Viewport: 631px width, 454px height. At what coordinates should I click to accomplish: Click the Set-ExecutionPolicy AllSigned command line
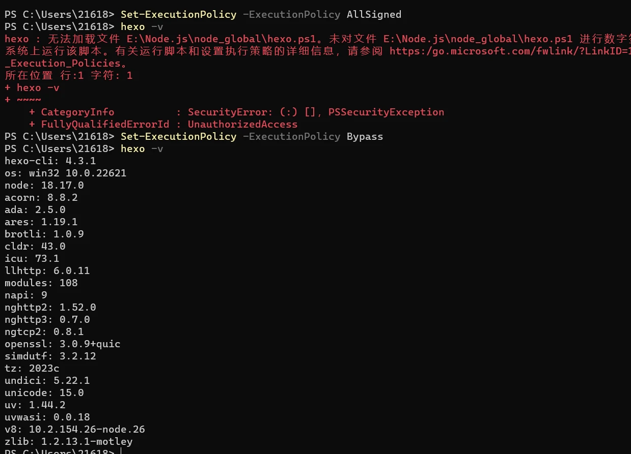[x=203, y=14]
